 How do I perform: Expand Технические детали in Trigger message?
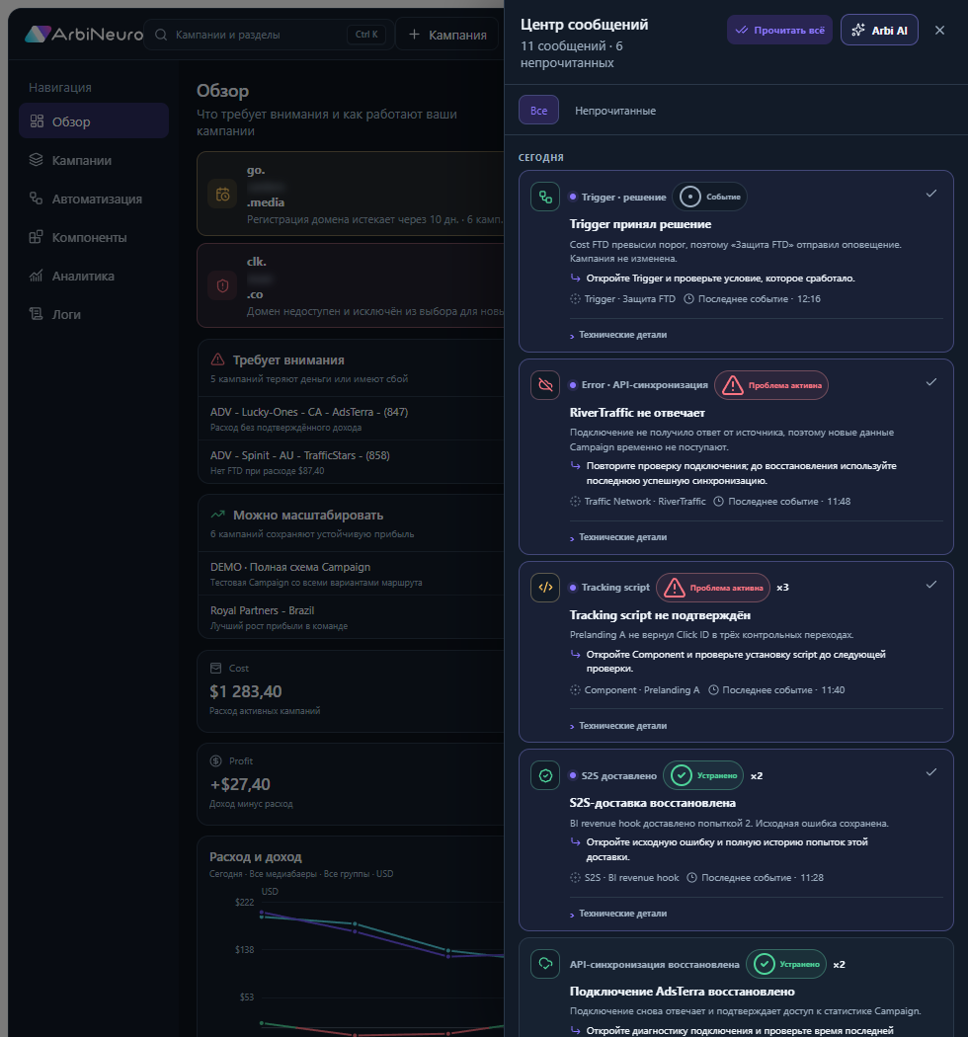click(618, 335)
